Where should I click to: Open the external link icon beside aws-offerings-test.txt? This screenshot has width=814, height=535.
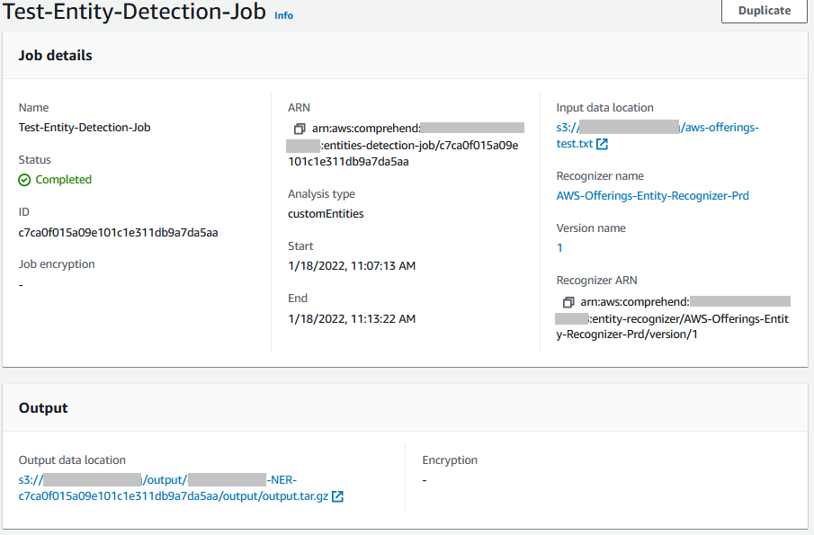602,144
